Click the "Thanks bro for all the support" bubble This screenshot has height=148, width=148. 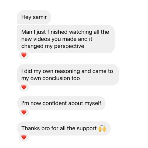tap(64, 128)
